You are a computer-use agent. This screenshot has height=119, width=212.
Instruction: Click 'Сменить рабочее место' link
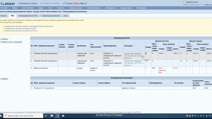192,5
